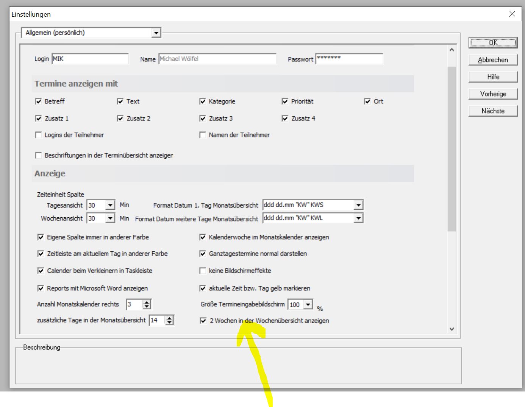Decrease zusätzliche Tage value with down spinner
The width and height of the screenshot is (525, 407).
point(170,323)
